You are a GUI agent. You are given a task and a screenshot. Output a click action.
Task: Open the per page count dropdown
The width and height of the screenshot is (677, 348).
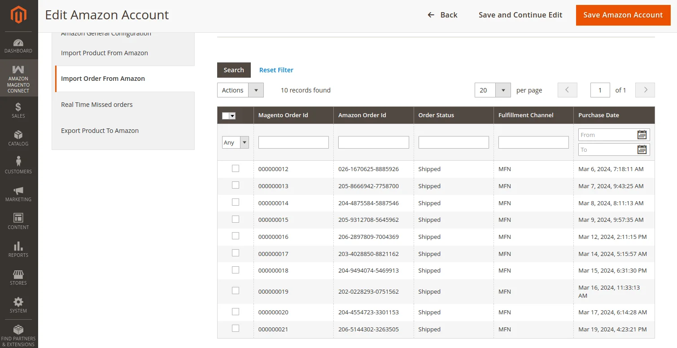pos(493,90)
